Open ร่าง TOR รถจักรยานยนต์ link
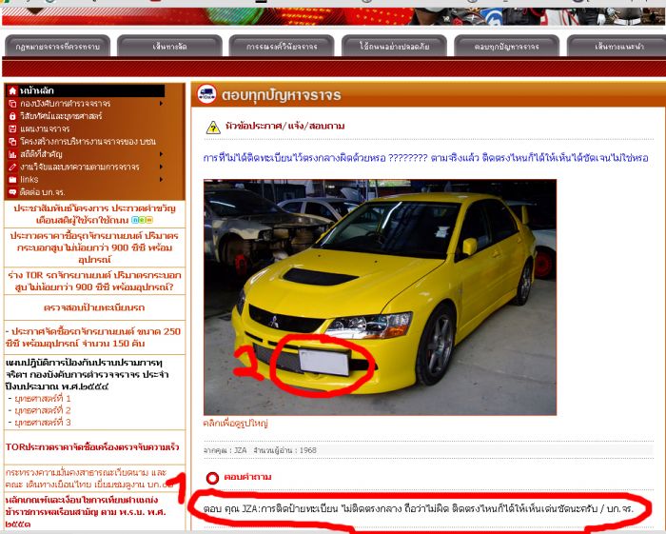666x534 pixels. (x=94, y=281)
